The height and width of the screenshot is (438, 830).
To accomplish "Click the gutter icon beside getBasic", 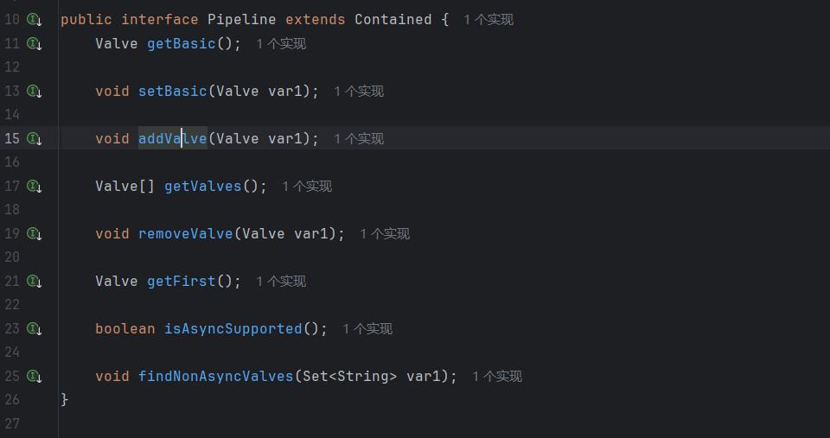I will click(35, 43).
